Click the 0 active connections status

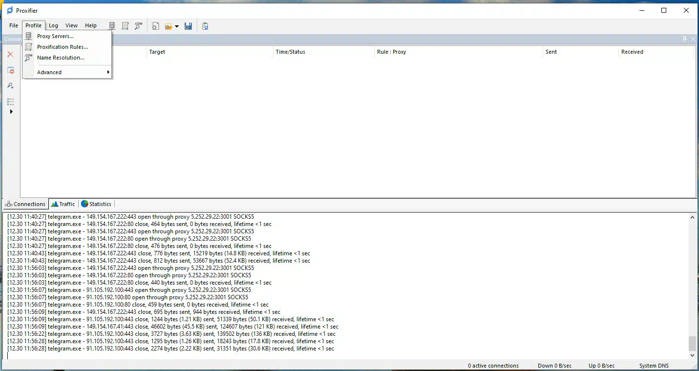tap(493, 366)
